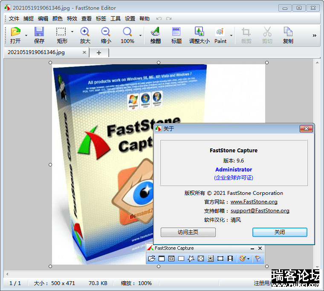324x291 pixels.
Task: Click support@FastStone.org email link
Action: pyautogui.click(x=260, y=211)
